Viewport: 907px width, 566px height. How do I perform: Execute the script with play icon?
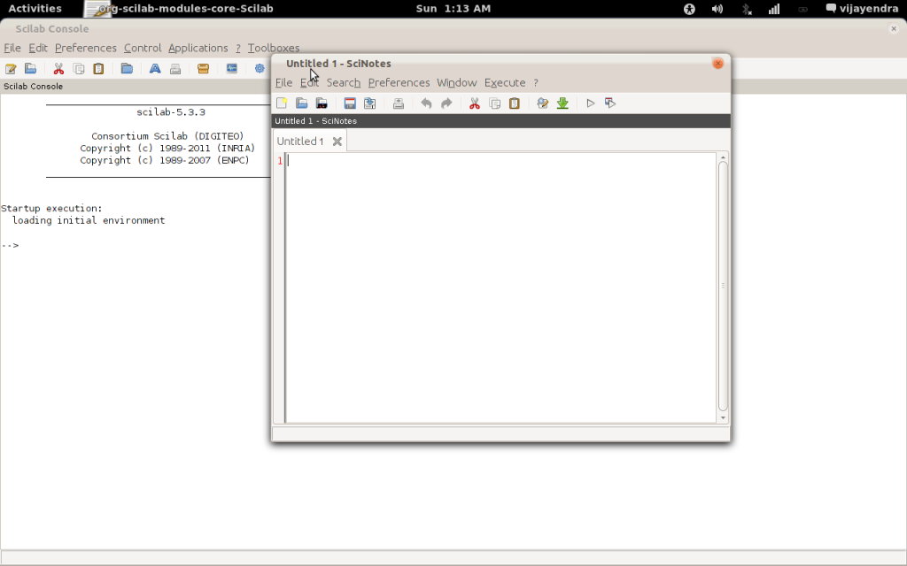click(x=591, y=103)
